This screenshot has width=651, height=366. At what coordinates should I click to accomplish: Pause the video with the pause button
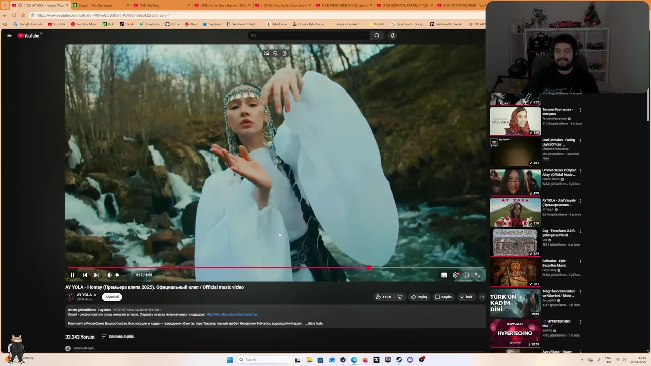point(72,275)
